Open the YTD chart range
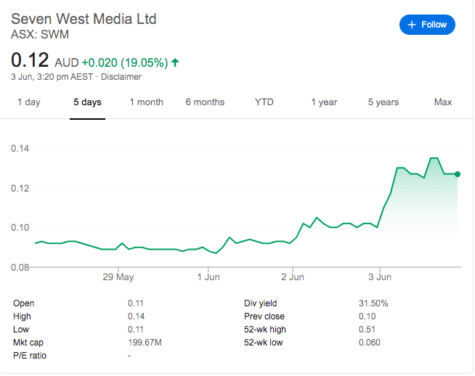Viewport: 475px width, 376px height. pyautogui.click(x=264, y=102)
